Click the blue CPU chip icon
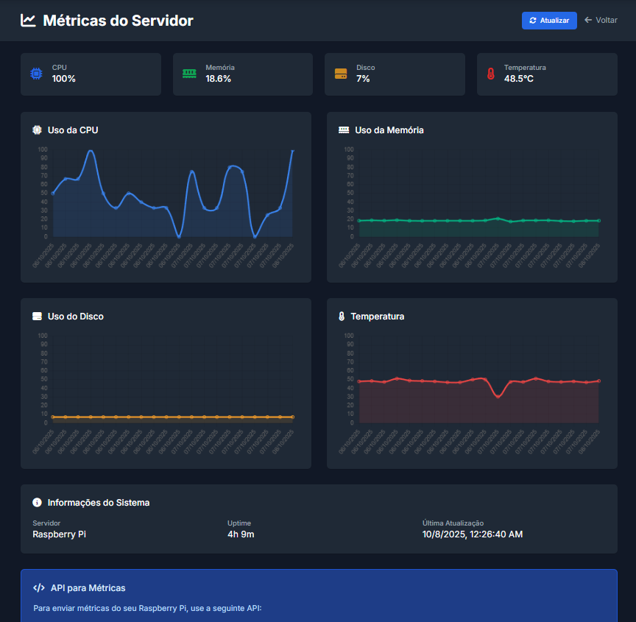The image size is (636, 622). pyautogui.click(x=36, y=74)
